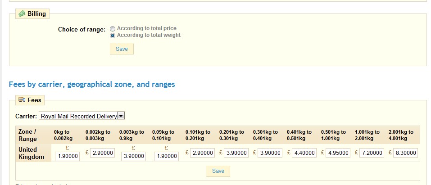Click fee field for 0.501kg to 1.001kg
Viewport: 431px width, 185px height.
(x=337, y=153)
